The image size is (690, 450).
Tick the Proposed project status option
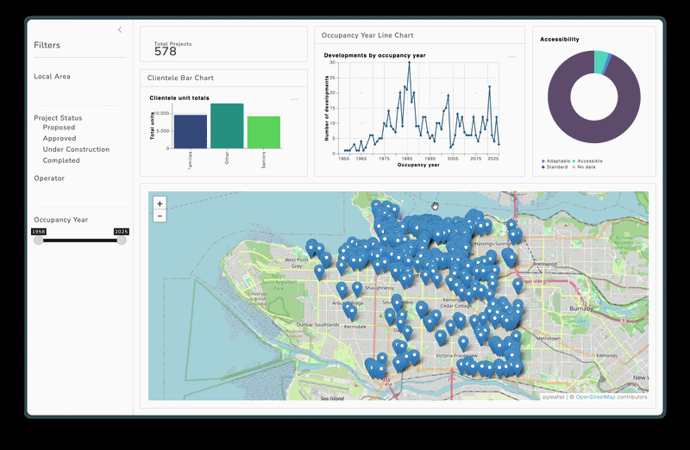tap(59, 128)
